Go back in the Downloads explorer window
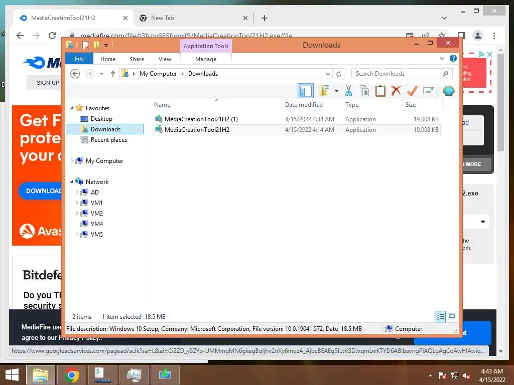The width and height of the screenshot is (514, 385). pyautogui.click(x=75, y=74)
